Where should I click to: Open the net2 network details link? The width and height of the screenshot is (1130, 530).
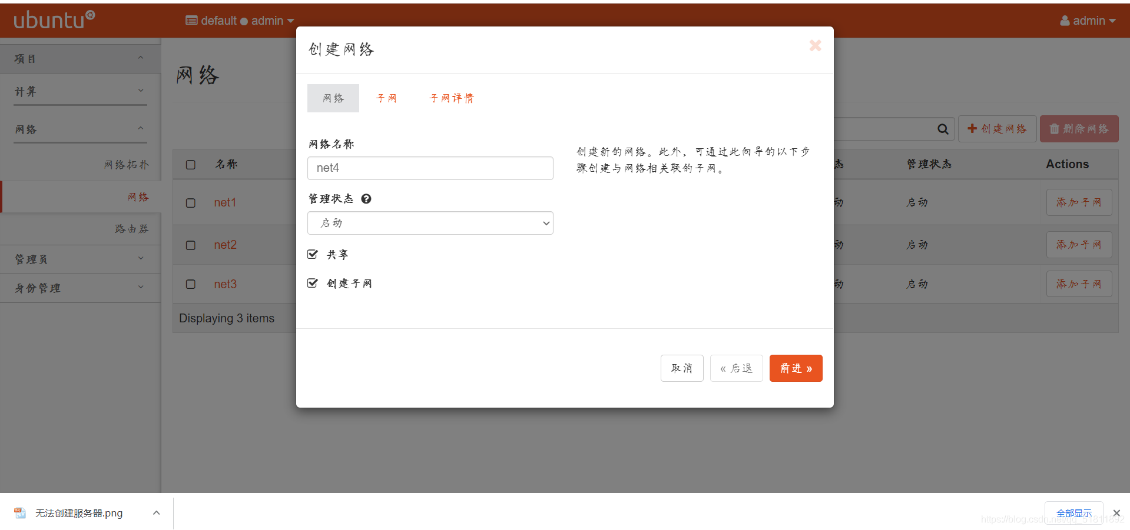click(225, 245)
